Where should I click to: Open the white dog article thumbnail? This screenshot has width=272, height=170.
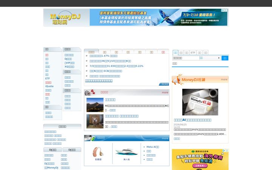point(95,121)
